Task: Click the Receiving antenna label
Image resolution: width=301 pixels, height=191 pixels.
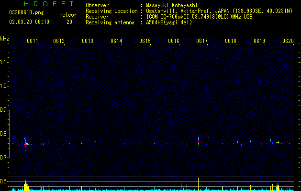Action: point(110,22)
